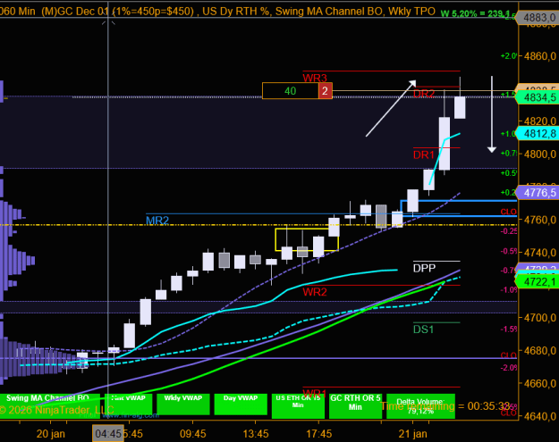Toggle the US ETH OR 15 Min button
This screenshot has width=559, height=442.
(298, 405)
